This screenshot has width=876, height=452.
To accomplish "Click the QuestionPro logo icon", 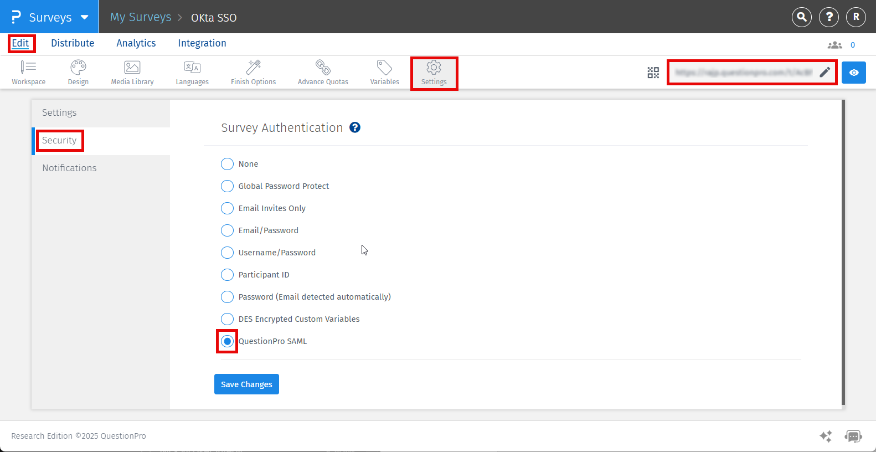I will click(x=16, y=17).
